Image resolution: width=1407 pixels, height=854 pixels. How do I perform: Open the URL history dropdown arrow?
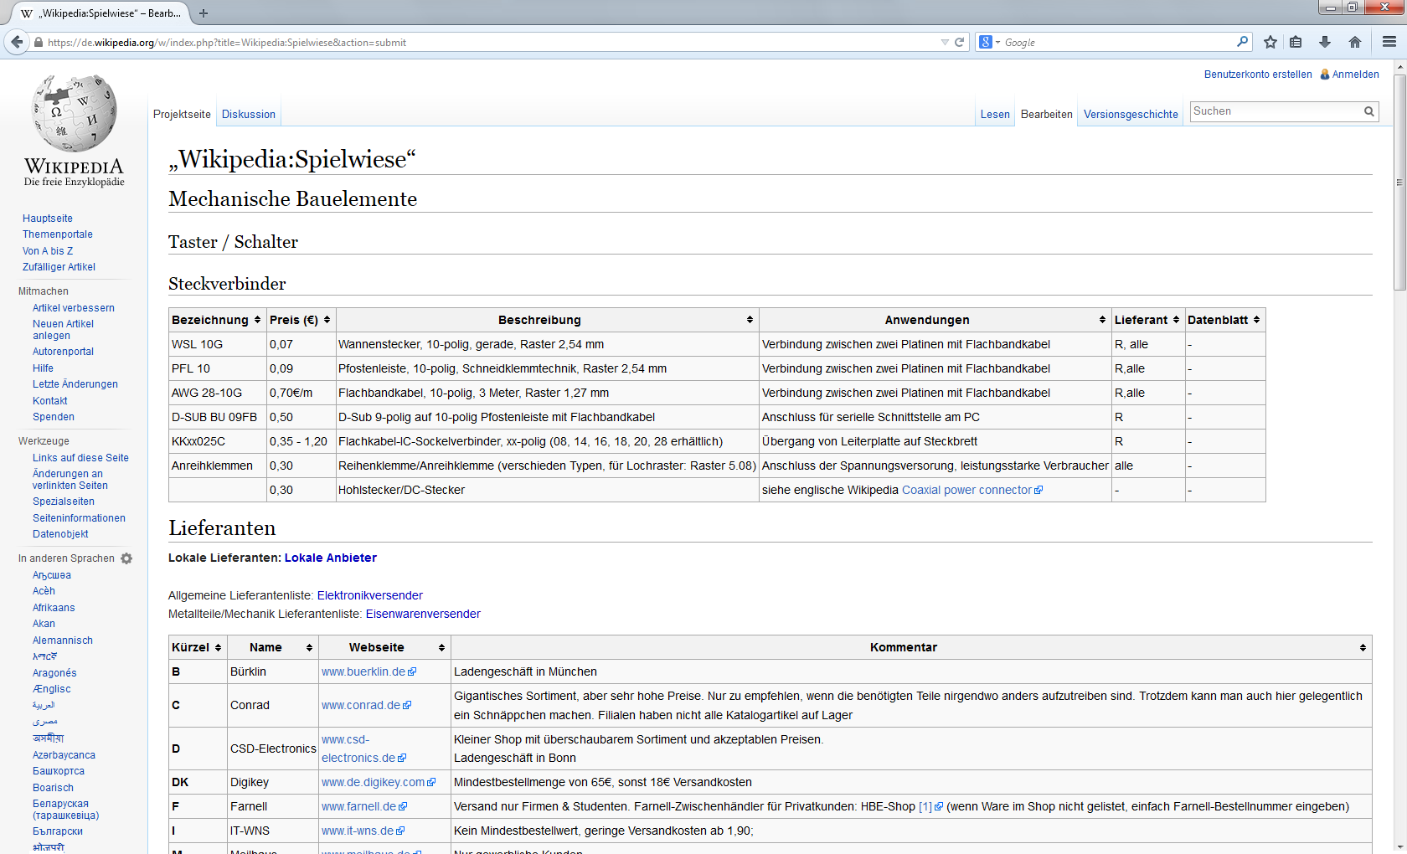pos(945,42)
